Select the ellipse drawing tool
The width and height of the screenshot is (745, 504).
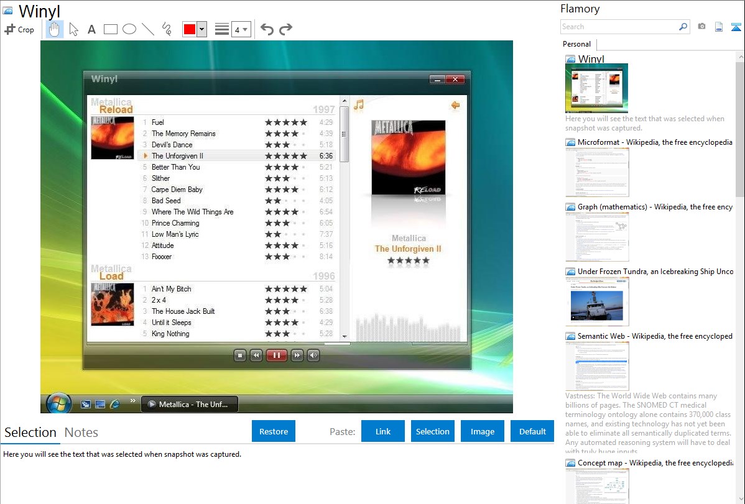(129, 29)
